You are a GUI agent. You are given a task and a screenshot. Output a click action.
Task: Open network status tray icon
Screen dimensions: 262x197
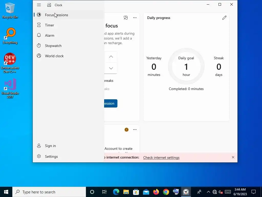(215, 192)
